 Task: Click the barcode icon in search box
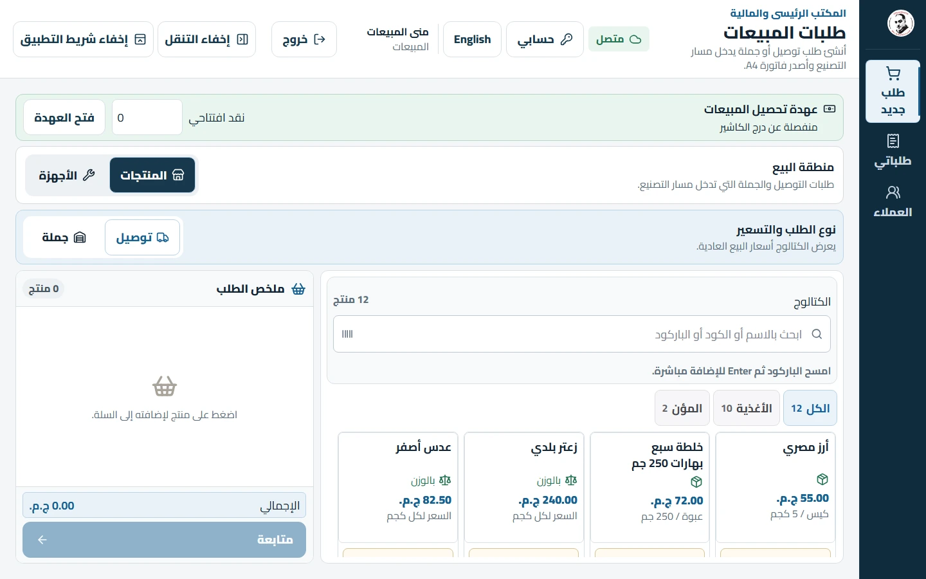[x=347, y=334]
